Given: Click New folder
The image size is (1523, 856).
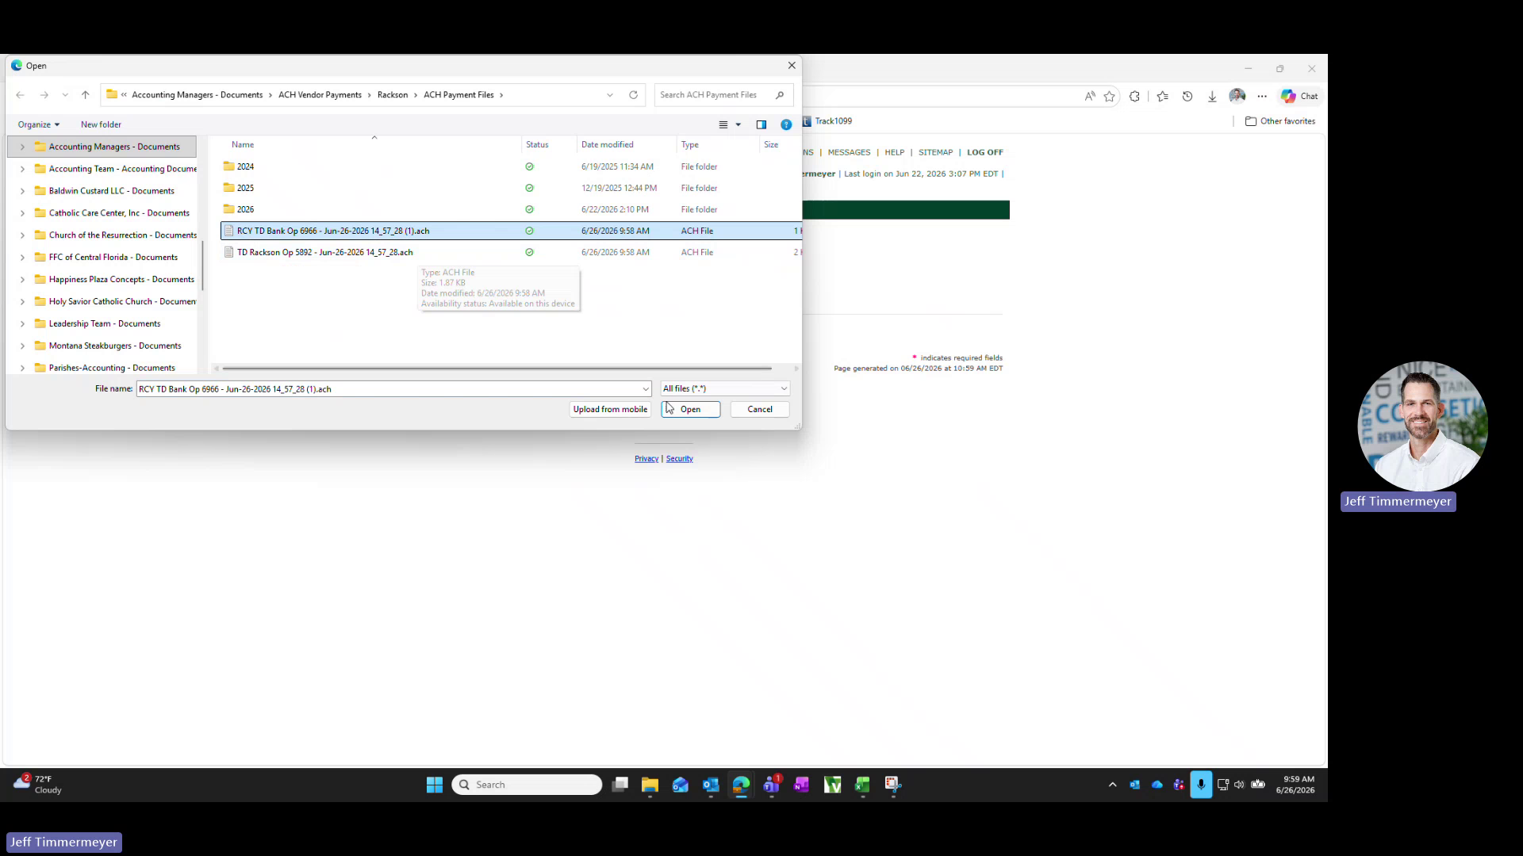Looking at the screenshot, I should (x=101, y=124).
